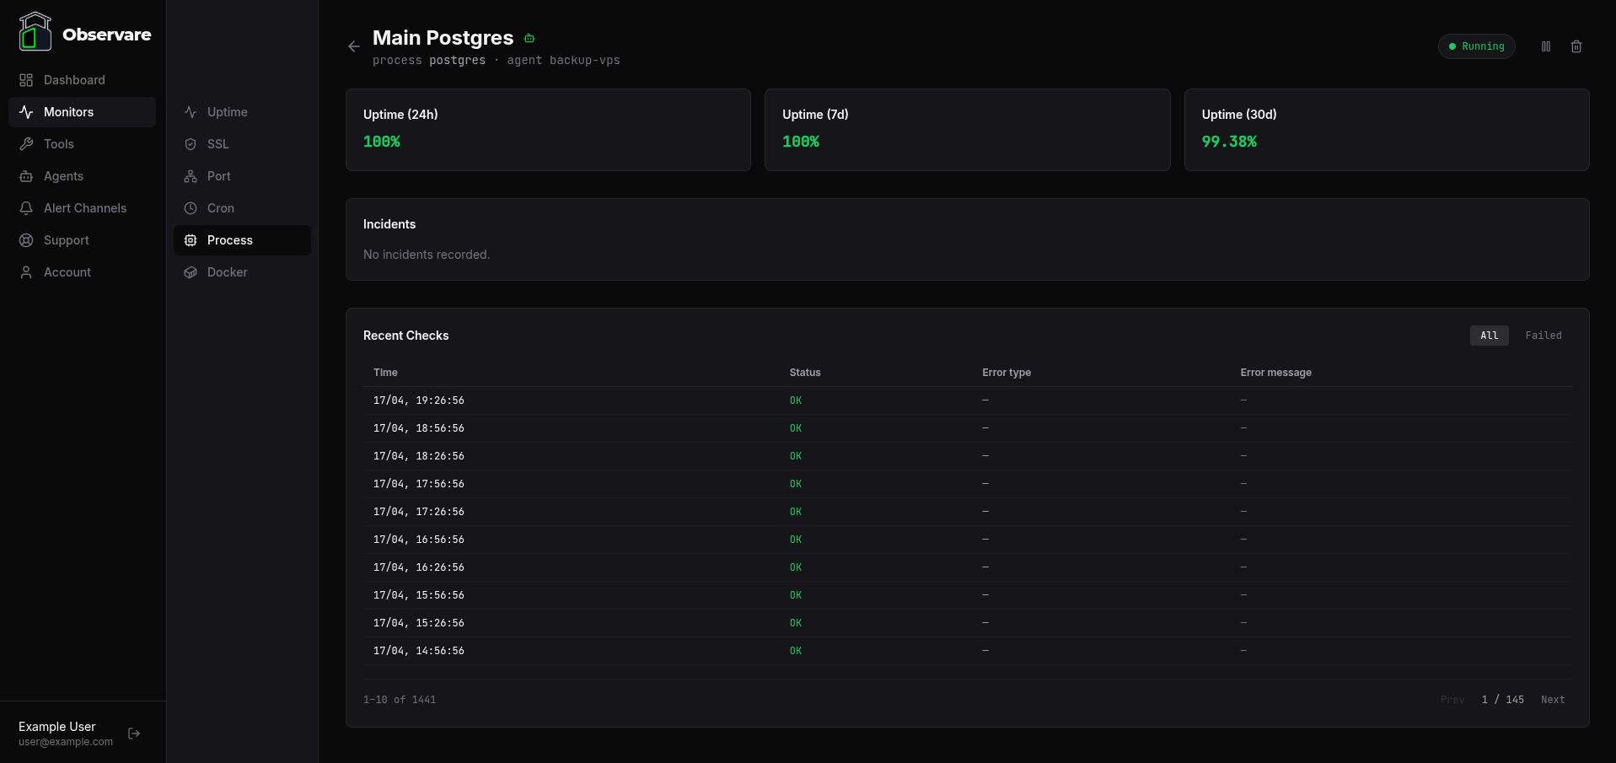Pause the Main Postgres monitor

coord(1547,46)
